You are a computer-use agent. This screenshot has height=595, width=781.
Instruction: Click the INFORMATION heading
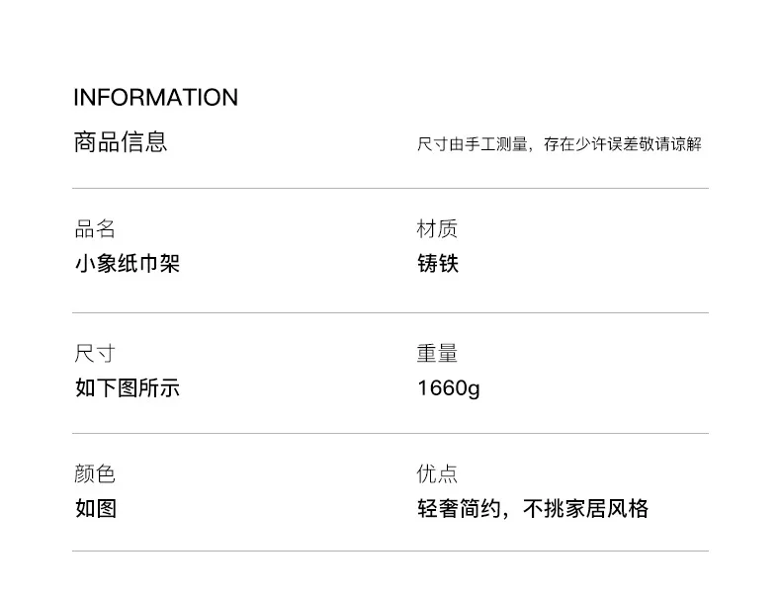tap(156, 97)
